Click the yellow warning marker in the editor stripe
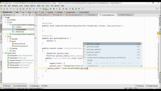Image resolution: width=161 pixels, height=91 pixels. click(x=158, y=33)
